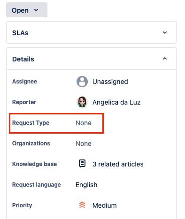The height and width of the screenshot is (219, 185).
Task: Click the knowledge base article icon
Action: 82,164
